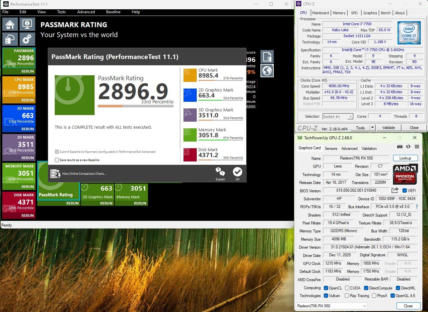
Task: Click CPU-Z Close button
Action: (414, 128)
